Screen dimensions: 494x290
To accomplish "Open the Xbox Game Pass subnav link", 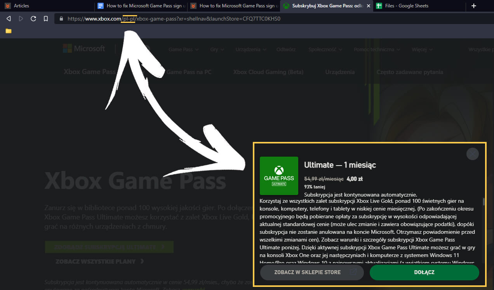I will coord(90,72).
